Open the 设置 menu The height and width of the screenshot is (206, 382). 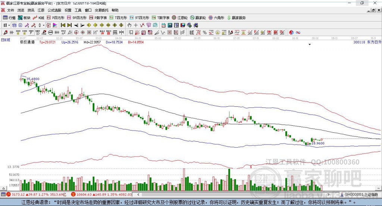pyautogui.click(x=68, y=10)
